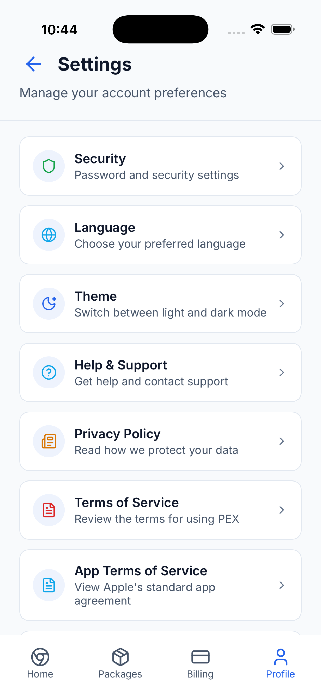Expand the Language row chevron

[282, 235]
